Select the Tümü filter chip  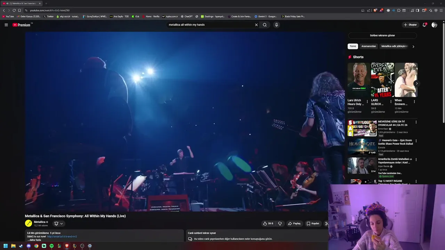(353, 46)
